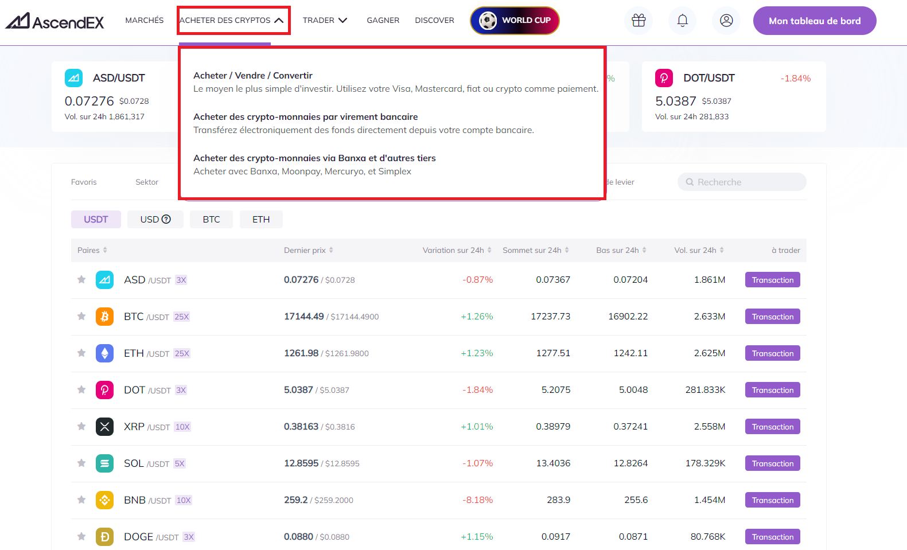Sort by Variation sur 24h column
The image size is (907, 550).
point(457,250)
